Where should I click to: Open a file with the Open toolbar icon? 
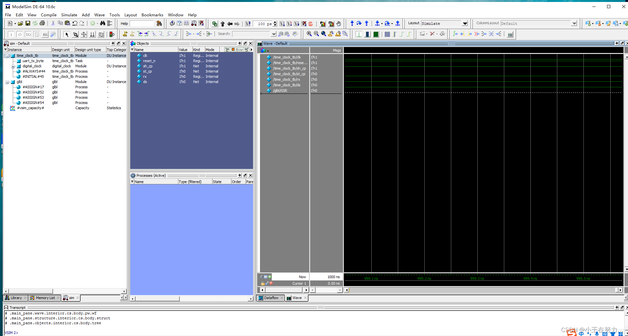click(x=20, y=24)
